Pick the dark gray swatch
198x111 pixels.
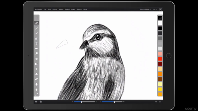tap(160, 33)
